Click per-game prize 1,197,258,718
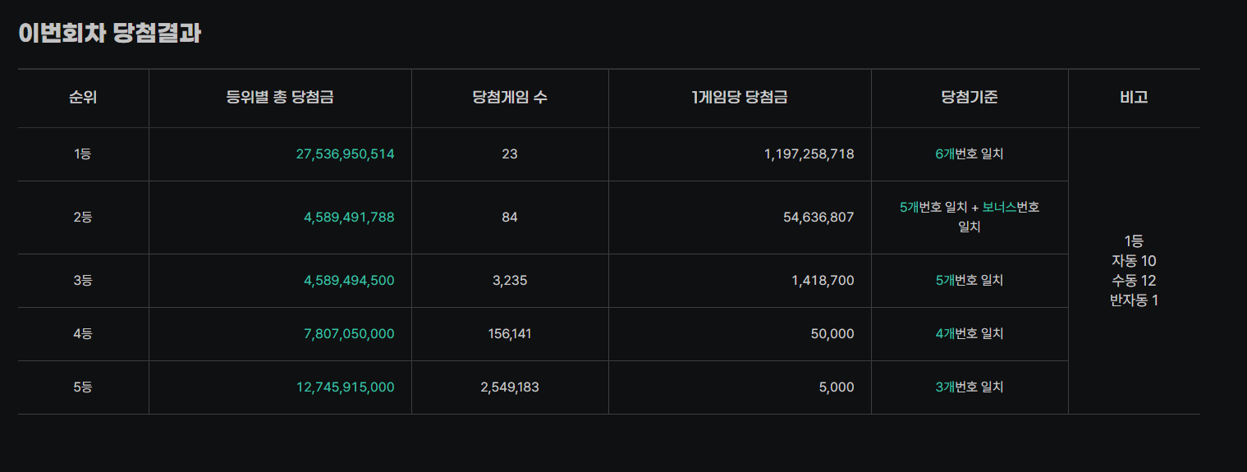This screenshot has width=1247, height=472. (809, 154)
